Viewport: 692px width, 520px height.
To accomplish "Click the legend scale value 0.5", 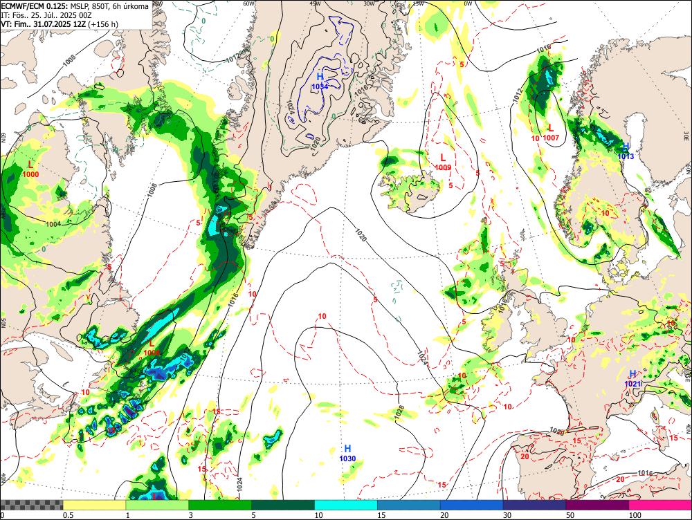I will 68,515.
